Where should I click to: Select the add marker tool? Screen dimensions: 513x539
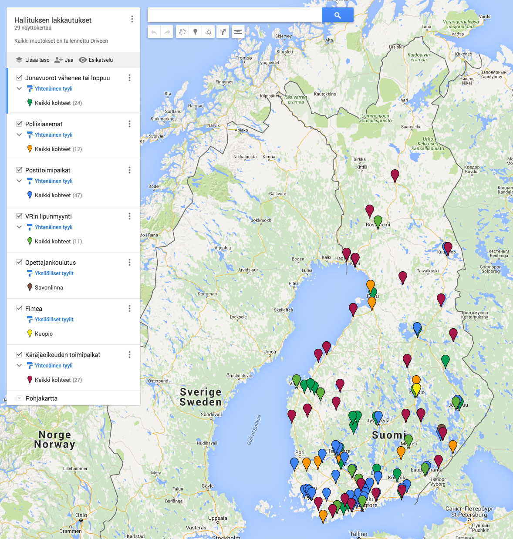[196, 32]
